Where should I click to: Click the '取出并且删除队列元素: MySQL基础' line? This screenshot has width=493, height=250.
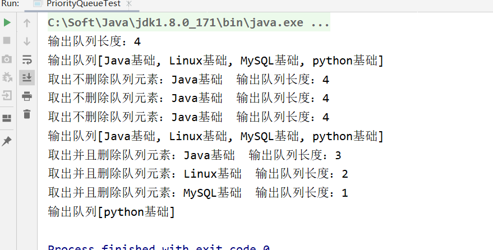coord(198,192)
